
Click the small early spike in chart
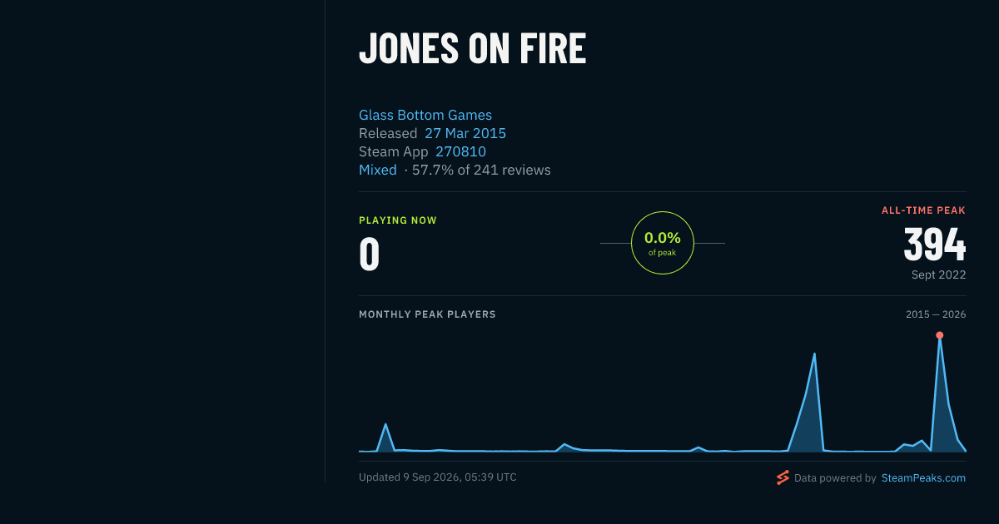tap(385, 426)
